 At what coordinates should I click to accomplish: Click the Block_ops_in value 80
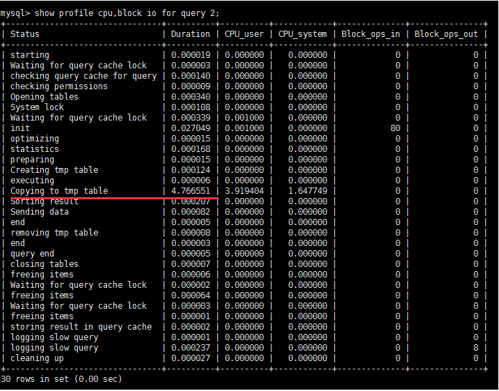(x=395, y=128)
